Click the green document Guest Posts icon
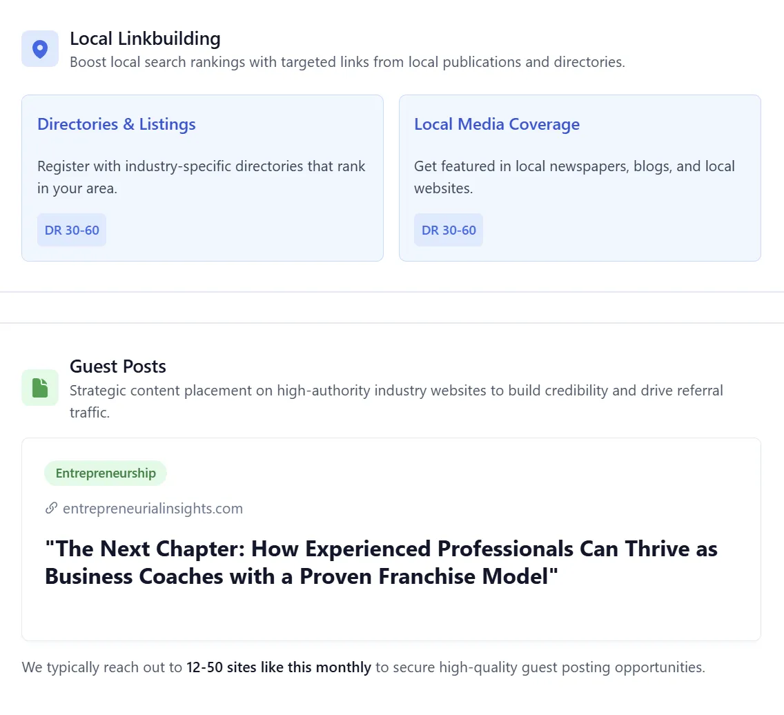 coord(40,388)
